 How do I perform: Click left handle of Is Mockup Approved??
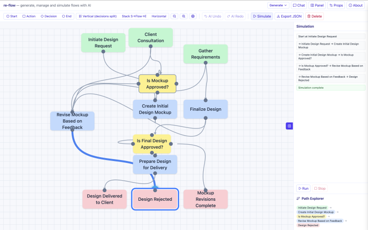coord(138,83)
